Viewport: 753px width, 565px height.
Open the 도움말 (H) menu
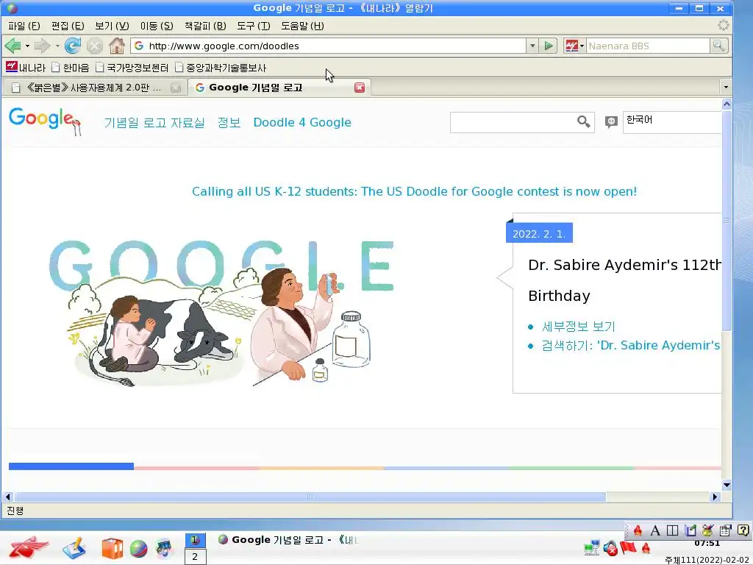pos(302,26)
